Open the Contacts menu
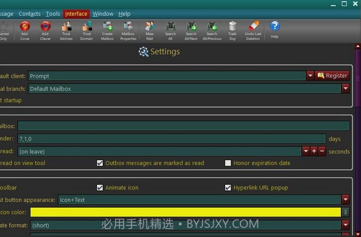This screenshot has height=237, width=361. click(x=29, y=14)
